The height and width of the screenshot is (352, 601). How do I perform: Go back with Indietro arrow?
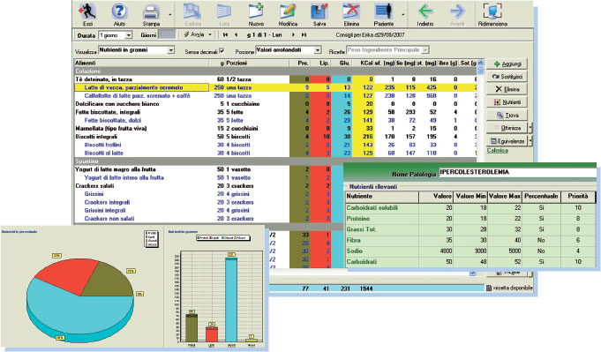coord(425,11)
